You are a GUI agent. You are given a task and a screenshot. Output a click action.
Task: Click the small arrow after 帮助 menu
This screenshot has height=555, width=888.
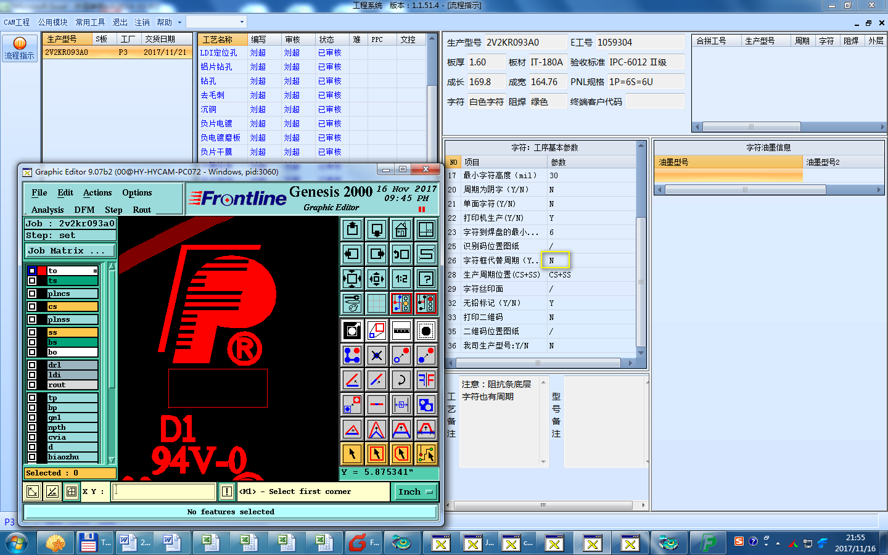(x=179, y=22)
